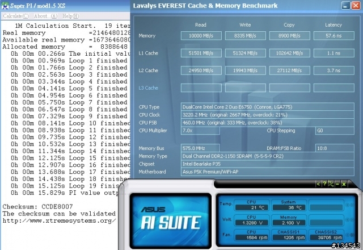Click System temperature reading 36 °C
Screen dimensions: 363x250
click(289, 207)
